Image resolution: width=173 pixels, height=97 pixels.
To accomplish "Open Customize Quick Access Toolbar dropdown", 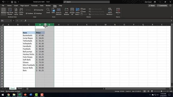I will pyautogui.click(x=18, y=2).
